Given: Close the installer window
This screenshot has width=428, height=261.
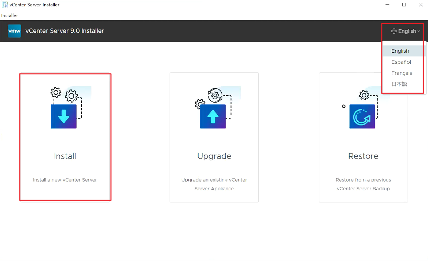Looking at the screenshot, I should [421, 5].
